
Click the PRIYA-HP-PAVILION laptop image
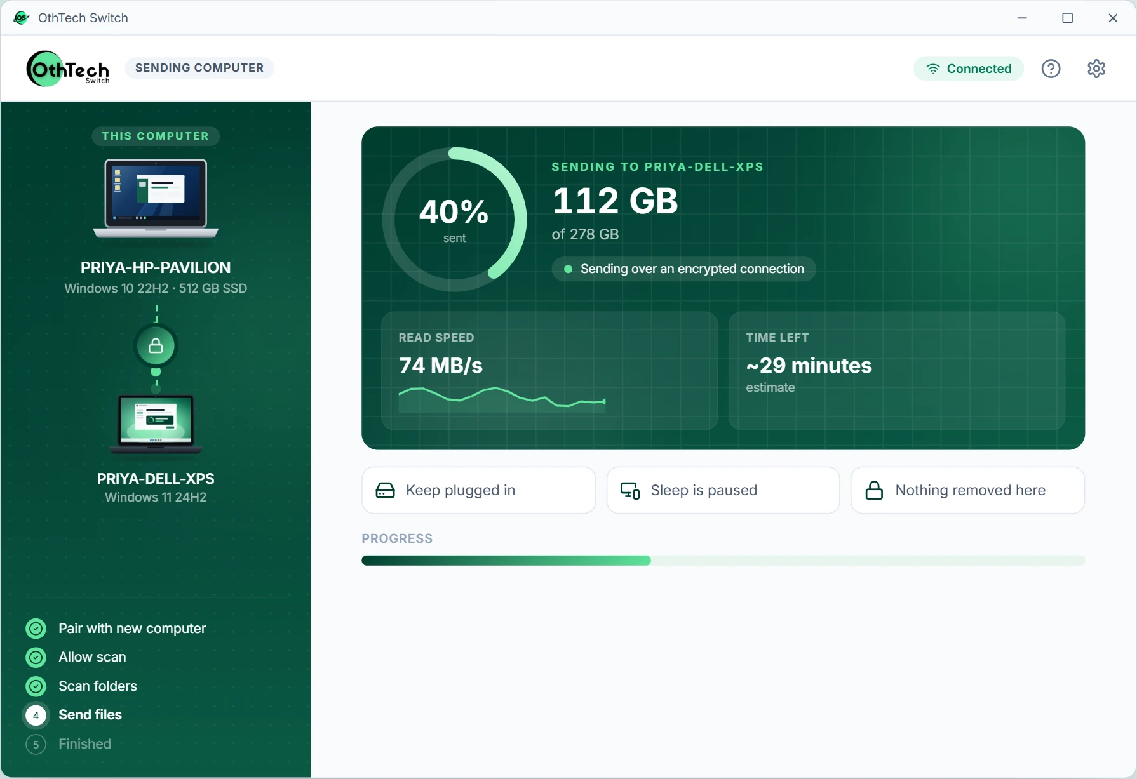pos(156,199)
